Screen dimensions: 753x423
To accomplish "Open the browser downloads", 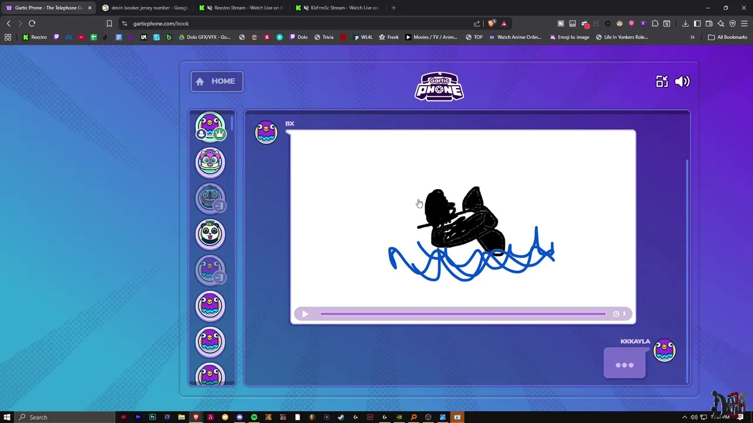I will coord(685,23).
